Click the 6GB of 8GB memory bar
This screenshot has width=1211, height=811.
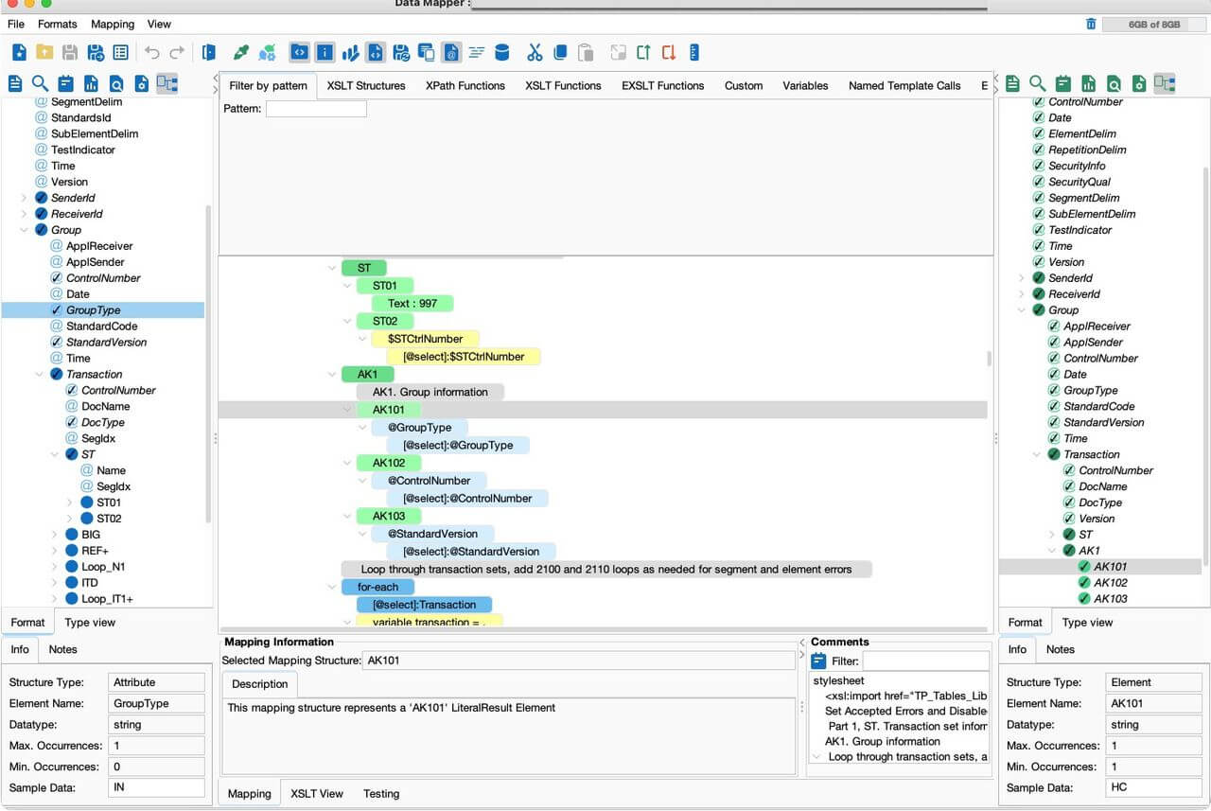(1154, 25)
